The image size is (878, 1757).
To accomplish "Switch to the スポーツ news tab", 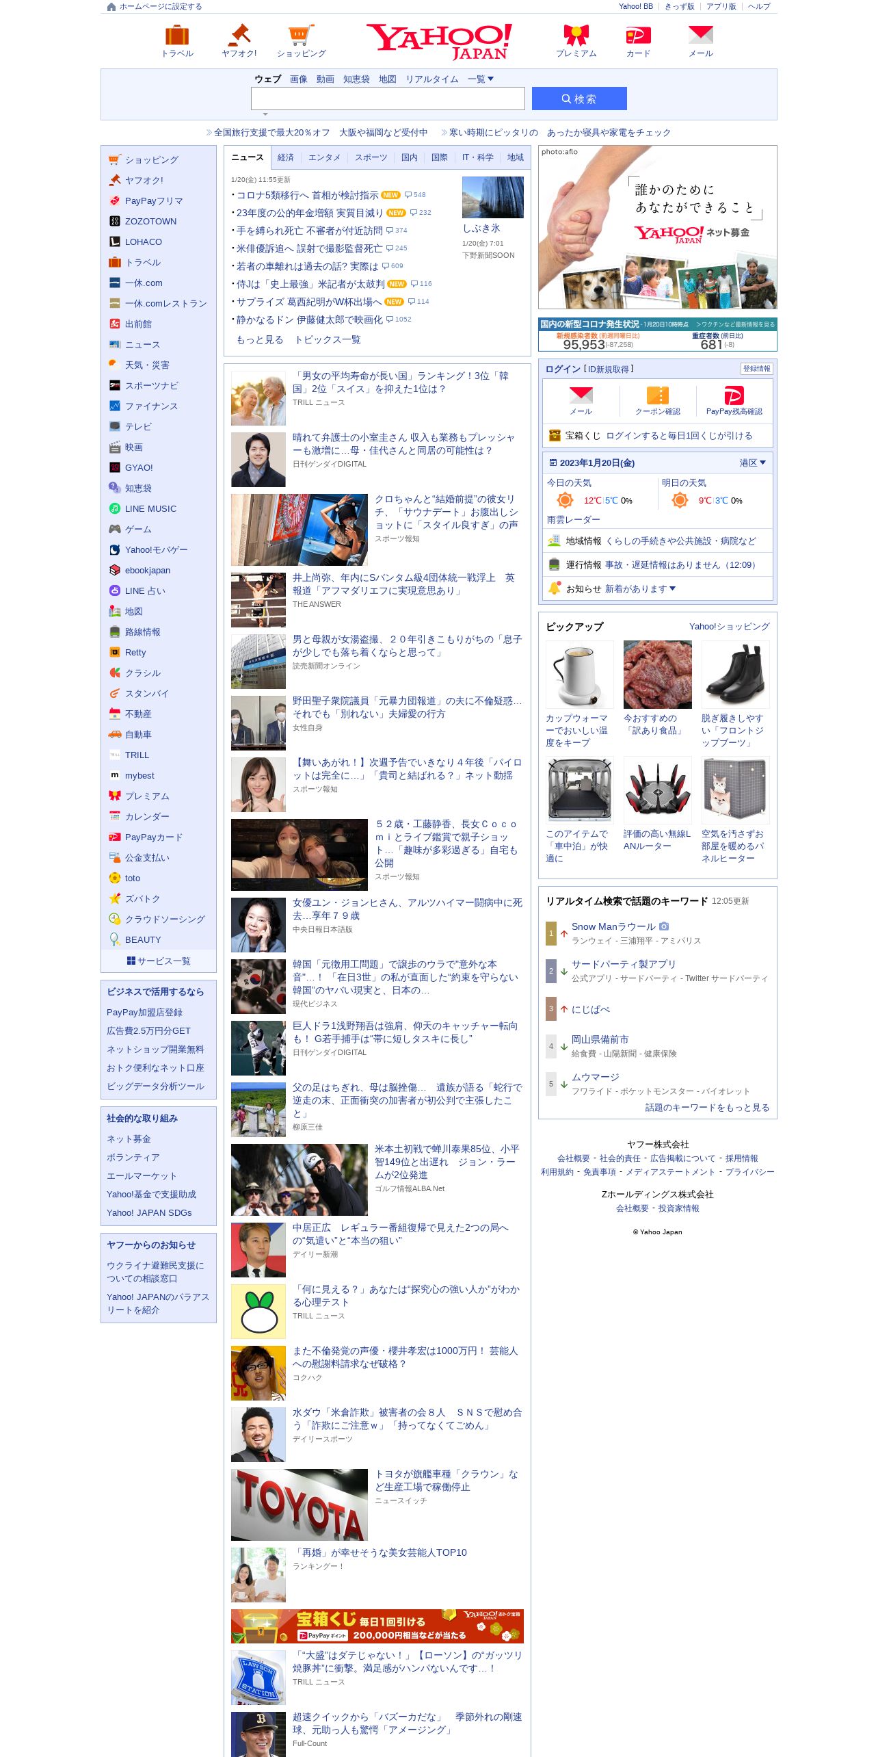I will pyautogui.click(x=371, y=157).
